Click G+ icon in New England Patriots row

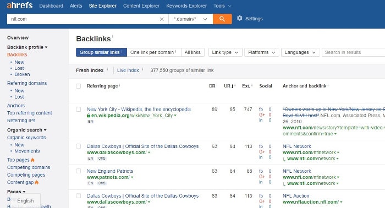pyautogui.click(x=262, y=177)
